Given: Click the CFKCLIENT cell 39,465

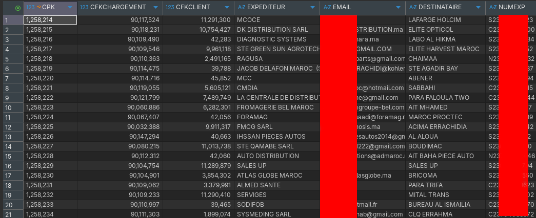Looking at the screenshot, I should tap(198, 205).
